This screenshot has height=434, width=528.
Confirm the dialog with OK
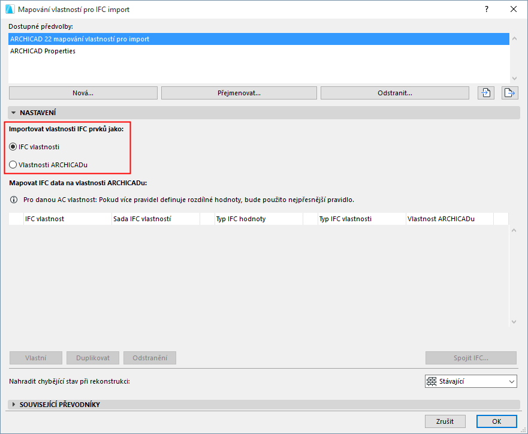497,421
